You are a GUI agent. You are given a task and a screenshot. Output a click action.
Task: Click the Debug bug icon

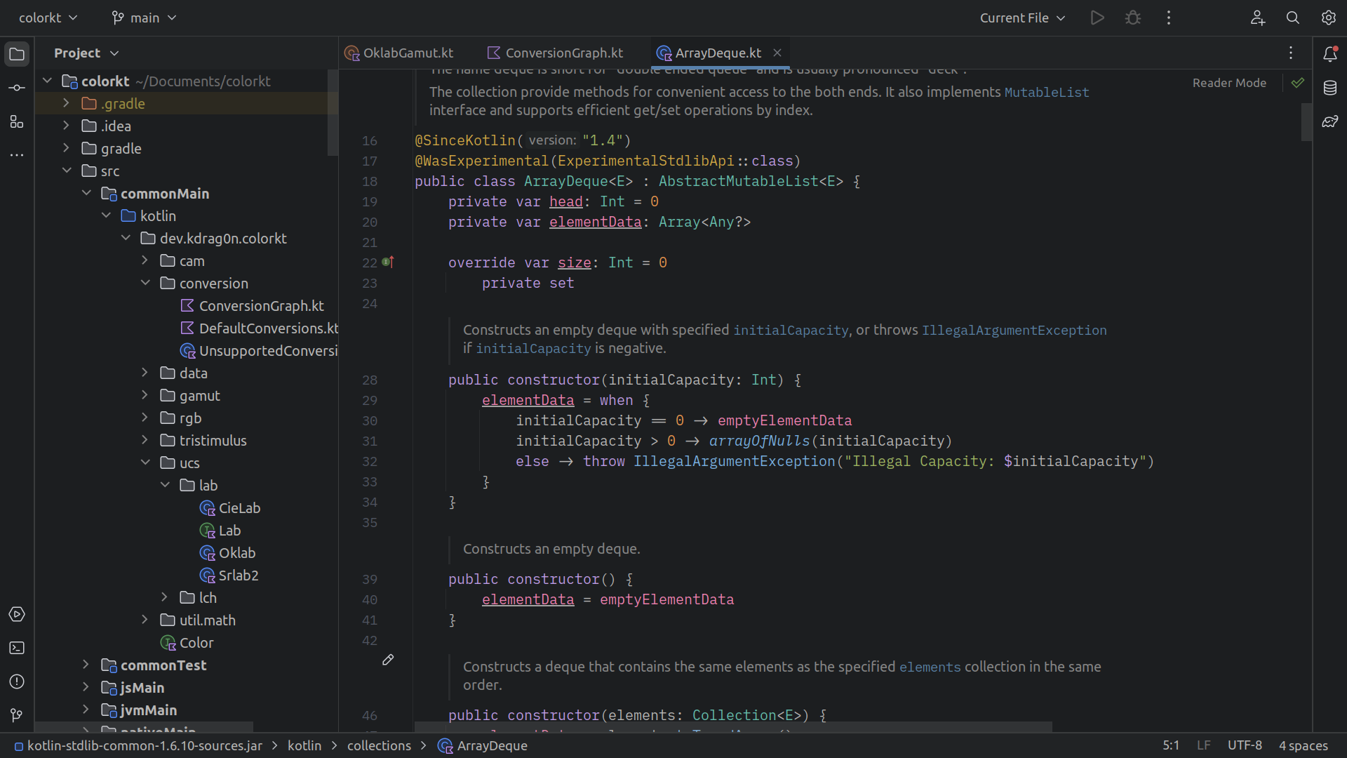(1132, 18)
